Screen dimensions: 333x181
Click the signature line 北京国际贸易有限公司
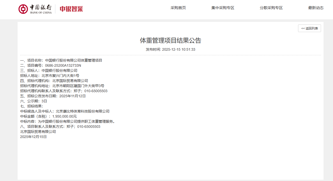pos(38,132)
